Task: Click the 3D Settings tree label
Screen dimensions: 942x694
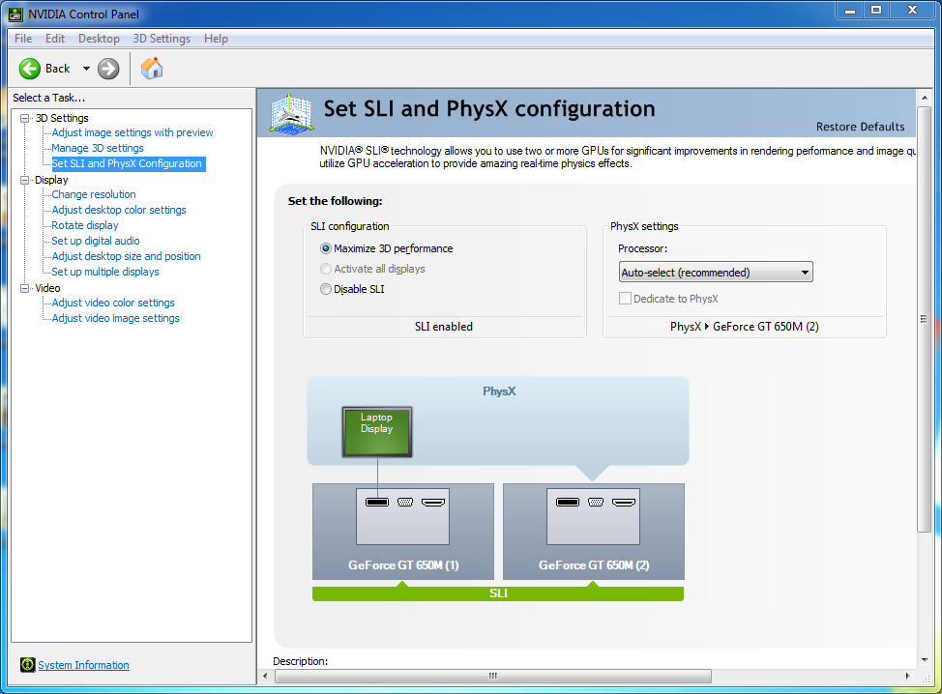Action: tap(62, 118)
